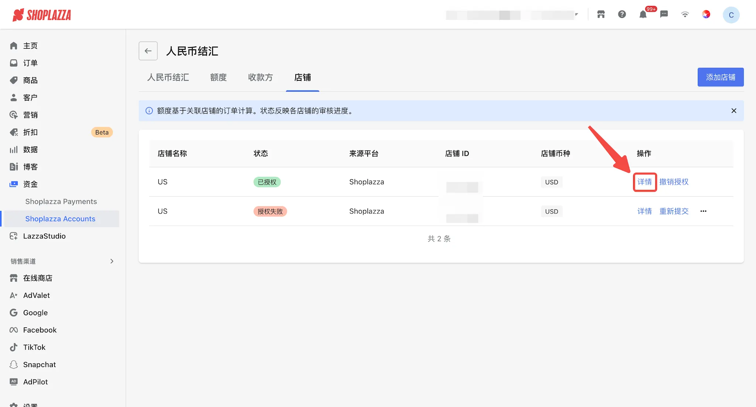Screen dimensions: 756x407
Task: Open the account avatar labeled C
Action: pos(731,15)
